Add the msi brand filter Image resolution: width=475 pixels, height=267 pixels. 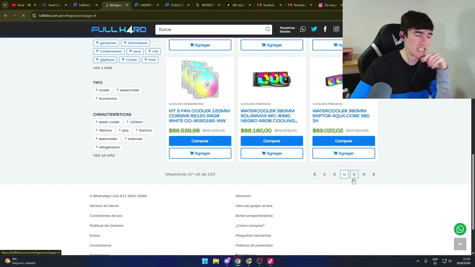click(x=153, y=51)
